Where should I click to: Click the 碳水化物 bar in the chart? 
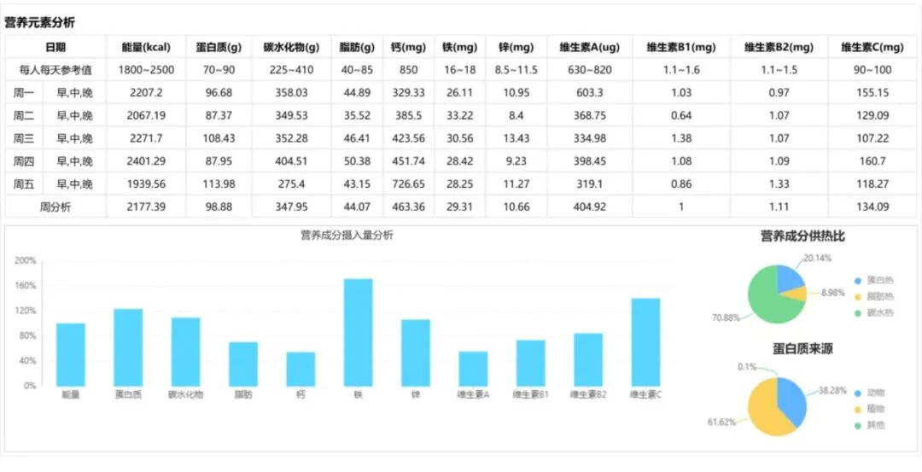click(x=186, y=352)
